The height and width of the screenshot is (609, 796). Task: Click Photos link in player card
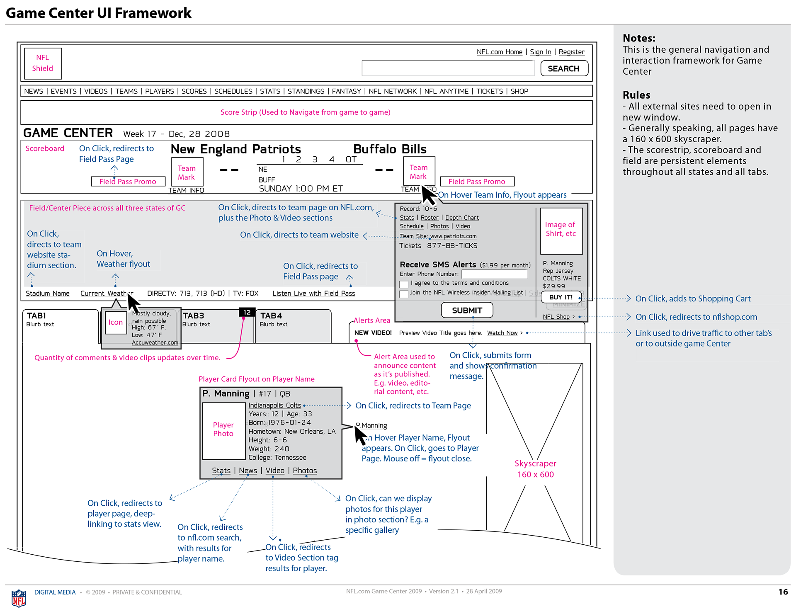(305, 471)
